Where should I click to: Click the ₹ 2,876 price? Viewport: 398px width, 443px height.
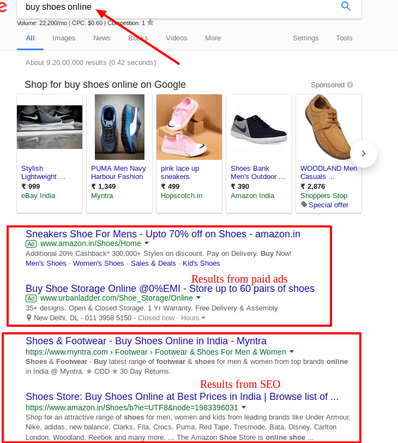click(x=312, y=186)
